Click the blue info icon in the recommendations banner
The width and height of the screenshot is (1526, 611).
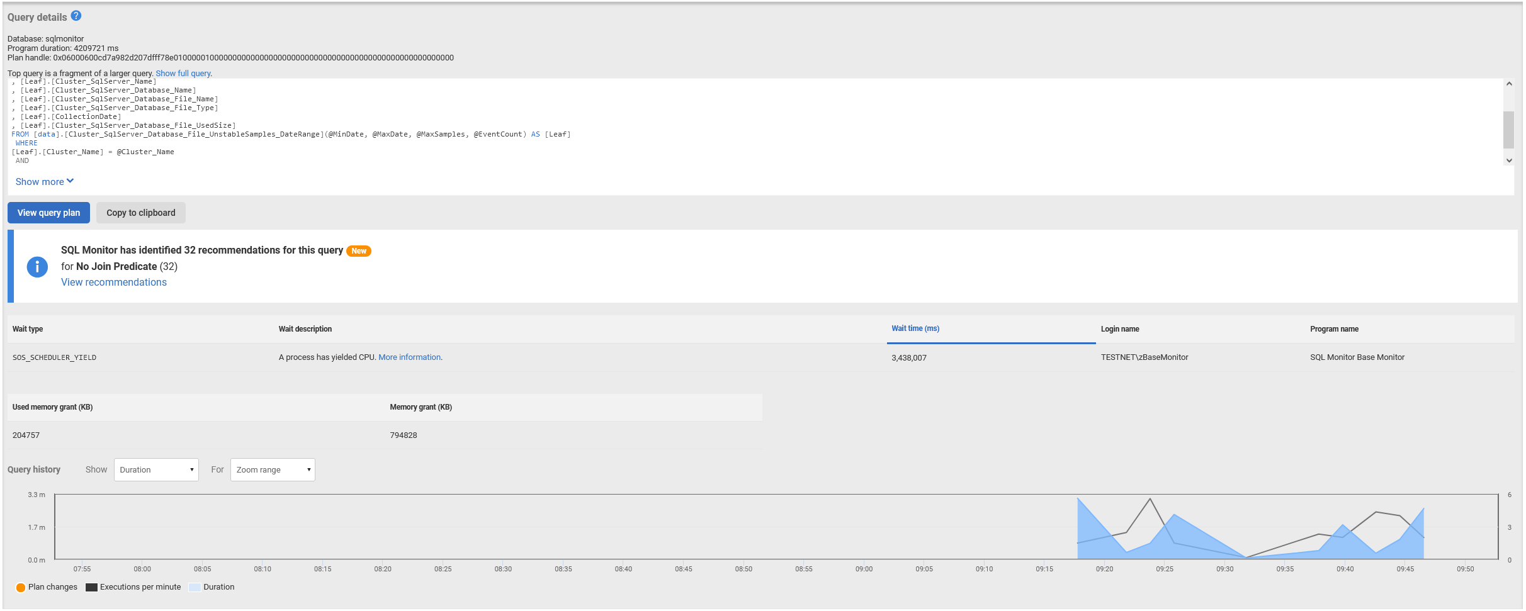pos(37,267)
